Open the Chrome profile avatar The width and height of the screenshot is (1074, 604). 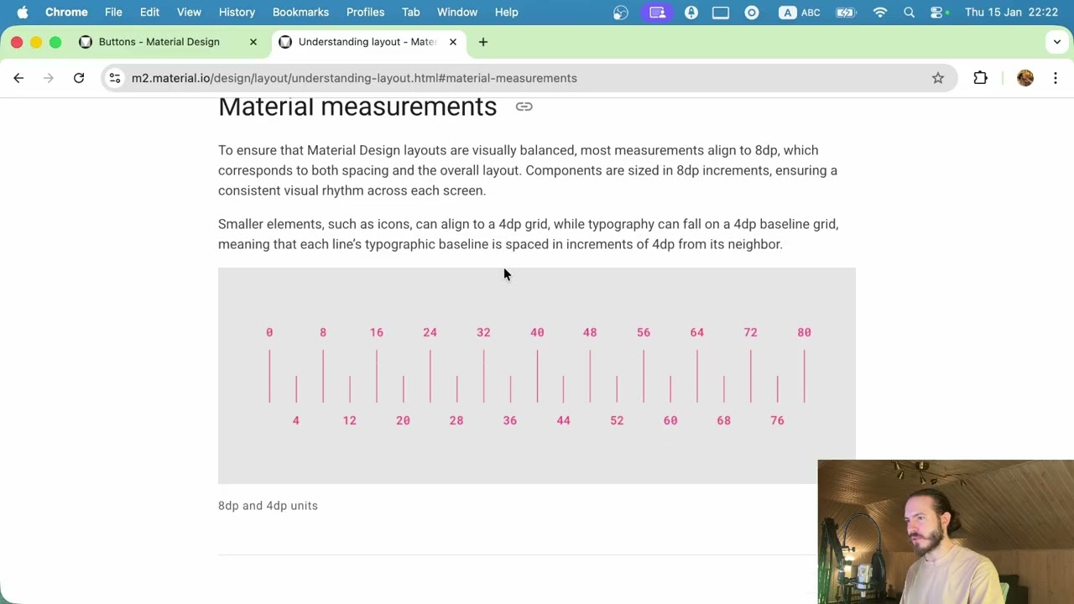click(1024, 78)
